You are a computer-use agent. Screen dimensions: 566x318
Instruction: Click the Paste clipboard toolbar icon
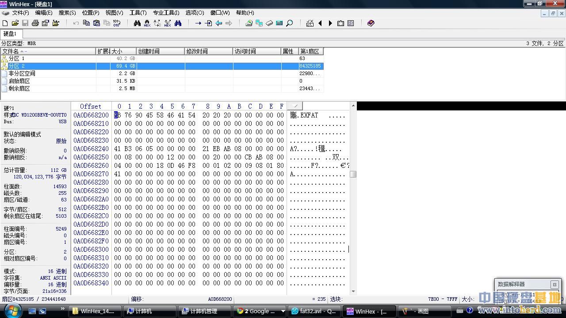pyautogui.click(x=96, y=23)
